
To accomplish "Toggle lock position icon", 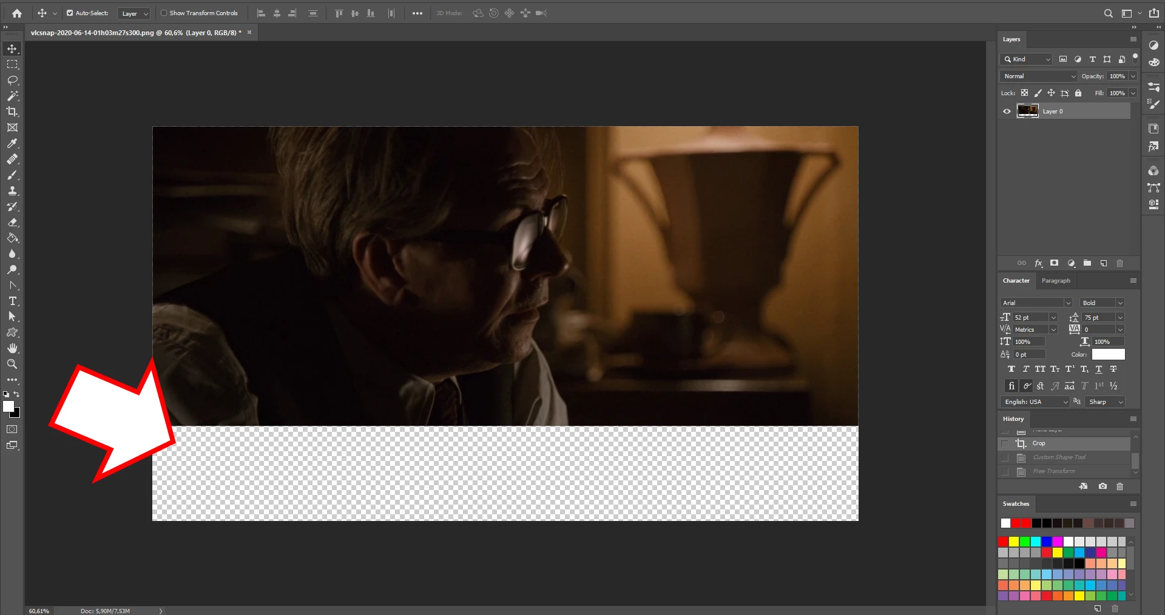I will coord(1051,93).
